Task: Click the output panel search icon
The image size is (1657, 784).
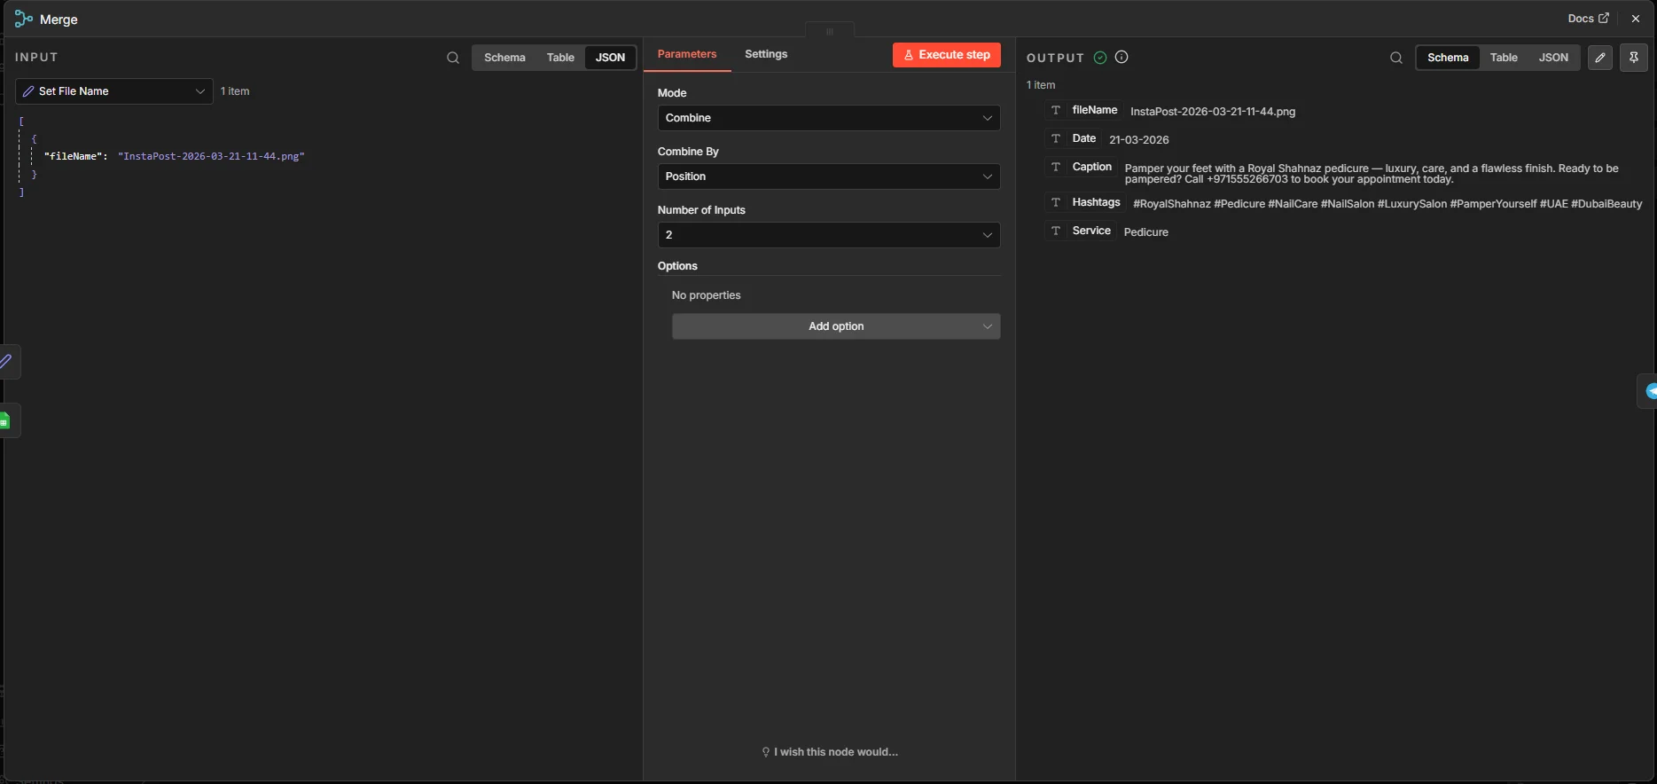Action: pos(1396,58)
